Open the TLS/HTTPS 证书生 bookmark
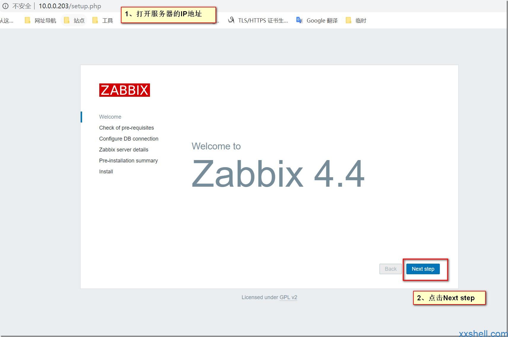The width and height of the screenshot is (508, 337). pyautogui.click(x=258, y=20)
